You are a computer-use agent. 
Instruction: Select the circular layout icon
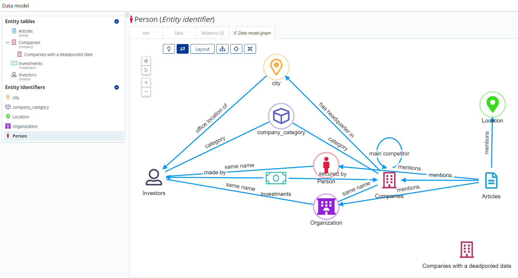(x=236, y=49)
